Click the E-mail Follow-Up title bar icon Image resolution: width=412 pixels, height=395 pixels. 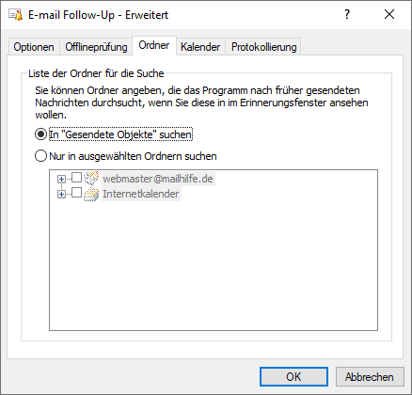point(16,15)
